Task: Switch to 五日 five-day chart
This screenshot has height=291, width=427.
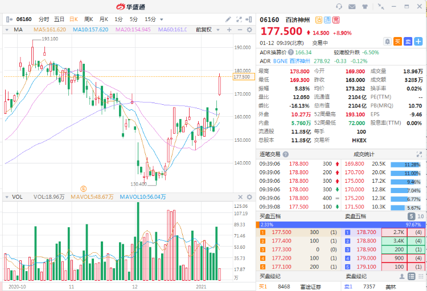Action: coord(59,19)
